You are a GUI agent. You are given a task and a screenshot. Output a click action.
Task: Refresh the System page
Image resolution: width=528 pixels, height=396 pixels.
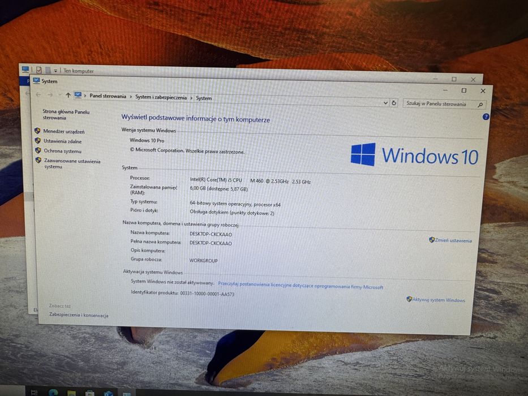tap(394, 103)
